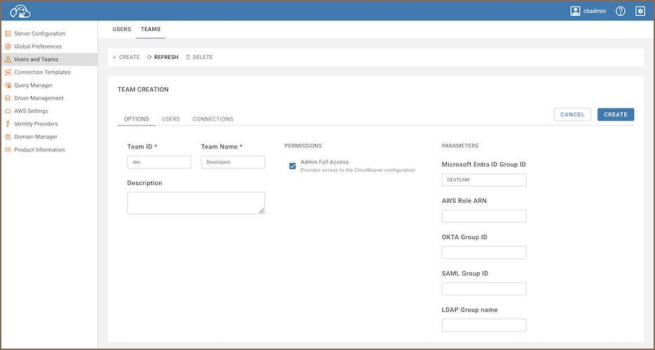Click the CloudBeaver logo icon
The height and width of the screenshot is (350, 655).
20,11
